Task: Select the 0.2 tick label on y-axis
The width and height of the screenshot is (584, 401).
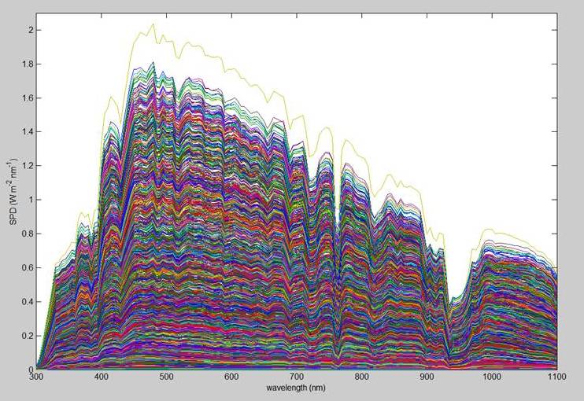Action: [x=26, y=336]
